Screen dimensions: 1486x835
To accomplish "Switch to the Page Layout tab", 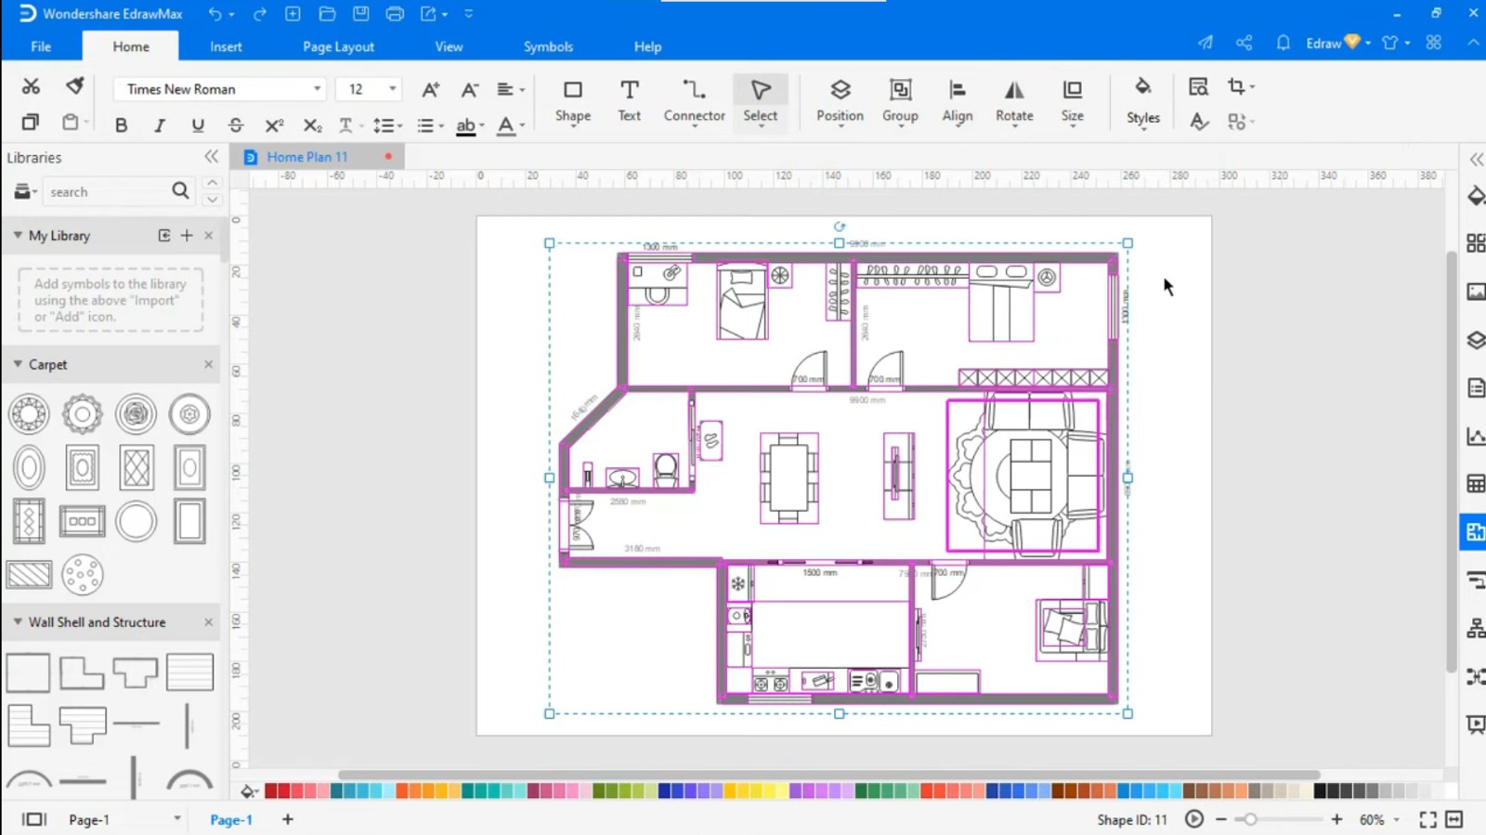I will [x=338, y=46].
